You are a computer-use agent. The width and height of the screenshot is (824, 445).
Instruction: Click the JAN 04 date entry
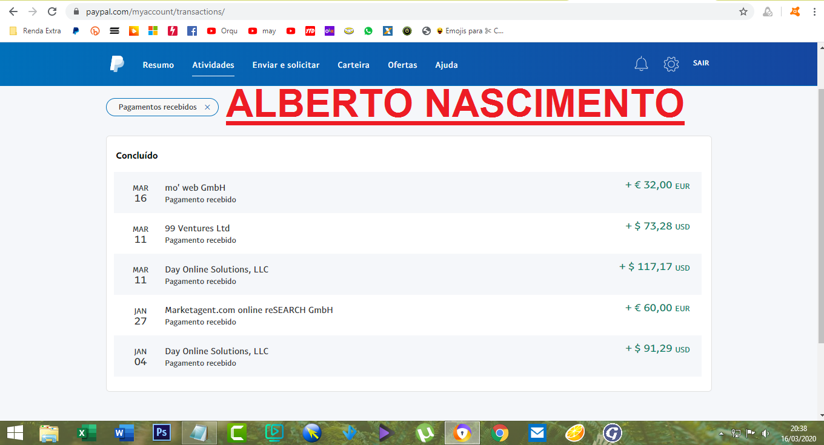pyautogui.click(x=141, y=357)
